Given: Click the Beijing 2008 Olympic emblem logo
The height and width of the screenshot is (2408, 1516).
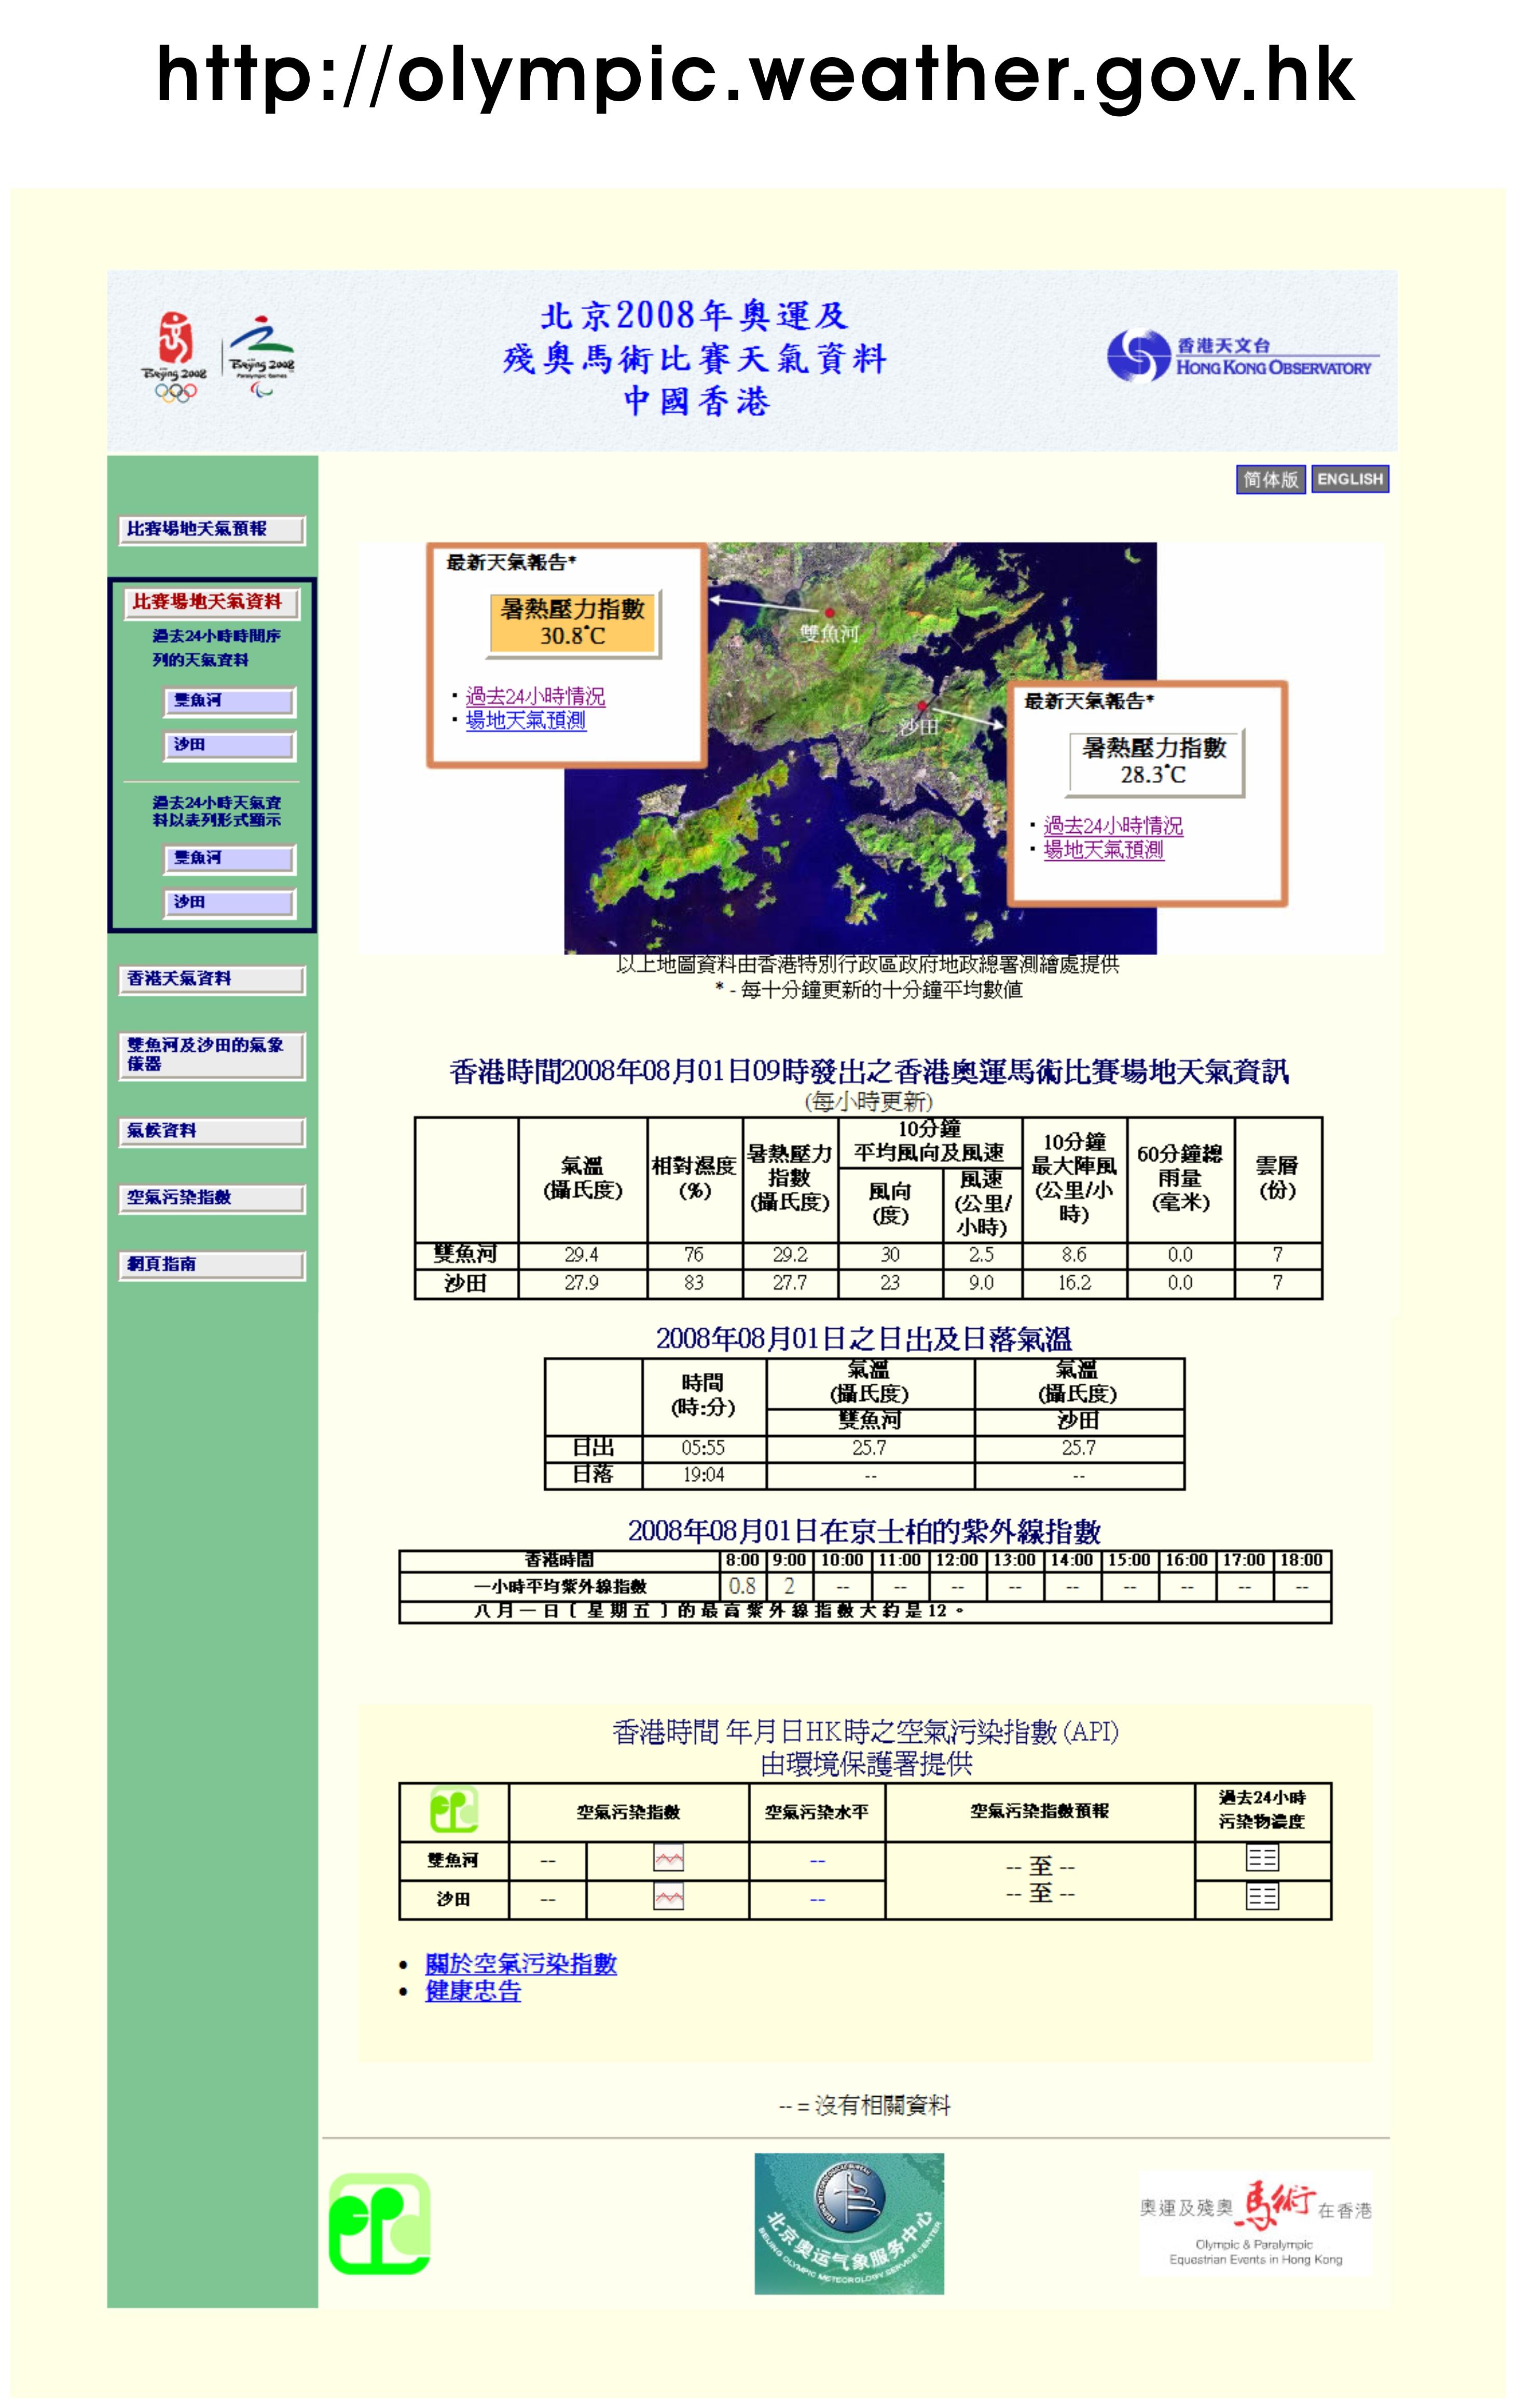Looking at the screenshot, I should [x=176, y=356].
